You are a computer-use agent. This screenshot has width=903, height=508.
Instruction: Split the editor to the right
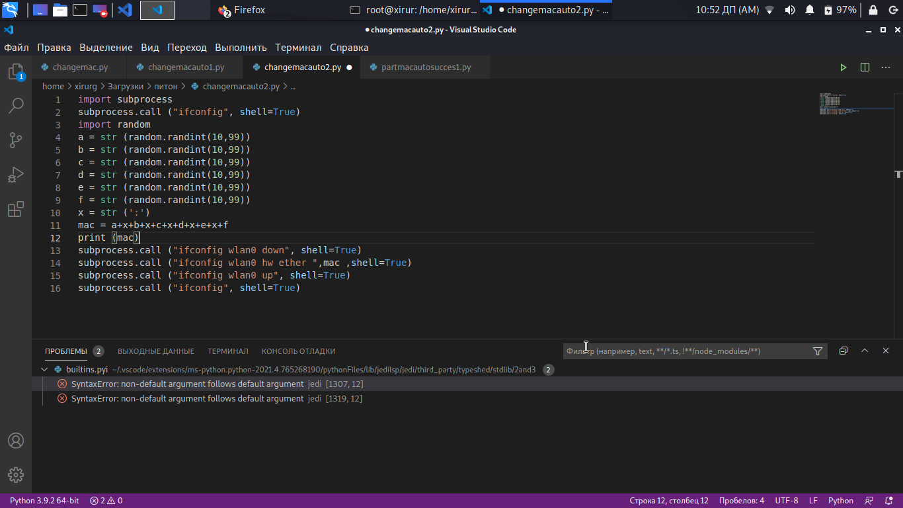tap(865, 67)
